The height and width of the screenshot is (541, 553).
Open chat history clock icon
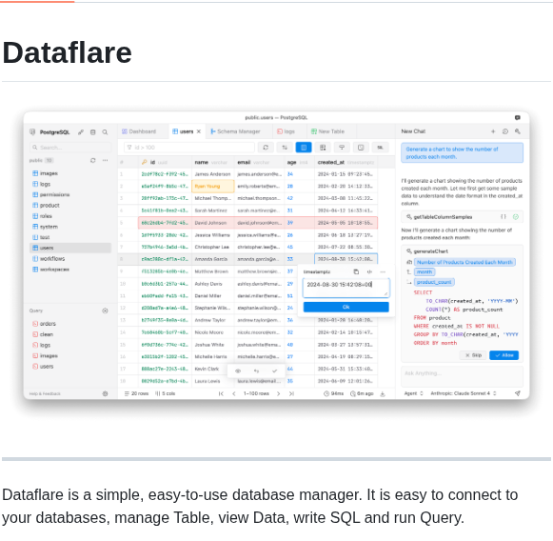click(x=505, y=131)
